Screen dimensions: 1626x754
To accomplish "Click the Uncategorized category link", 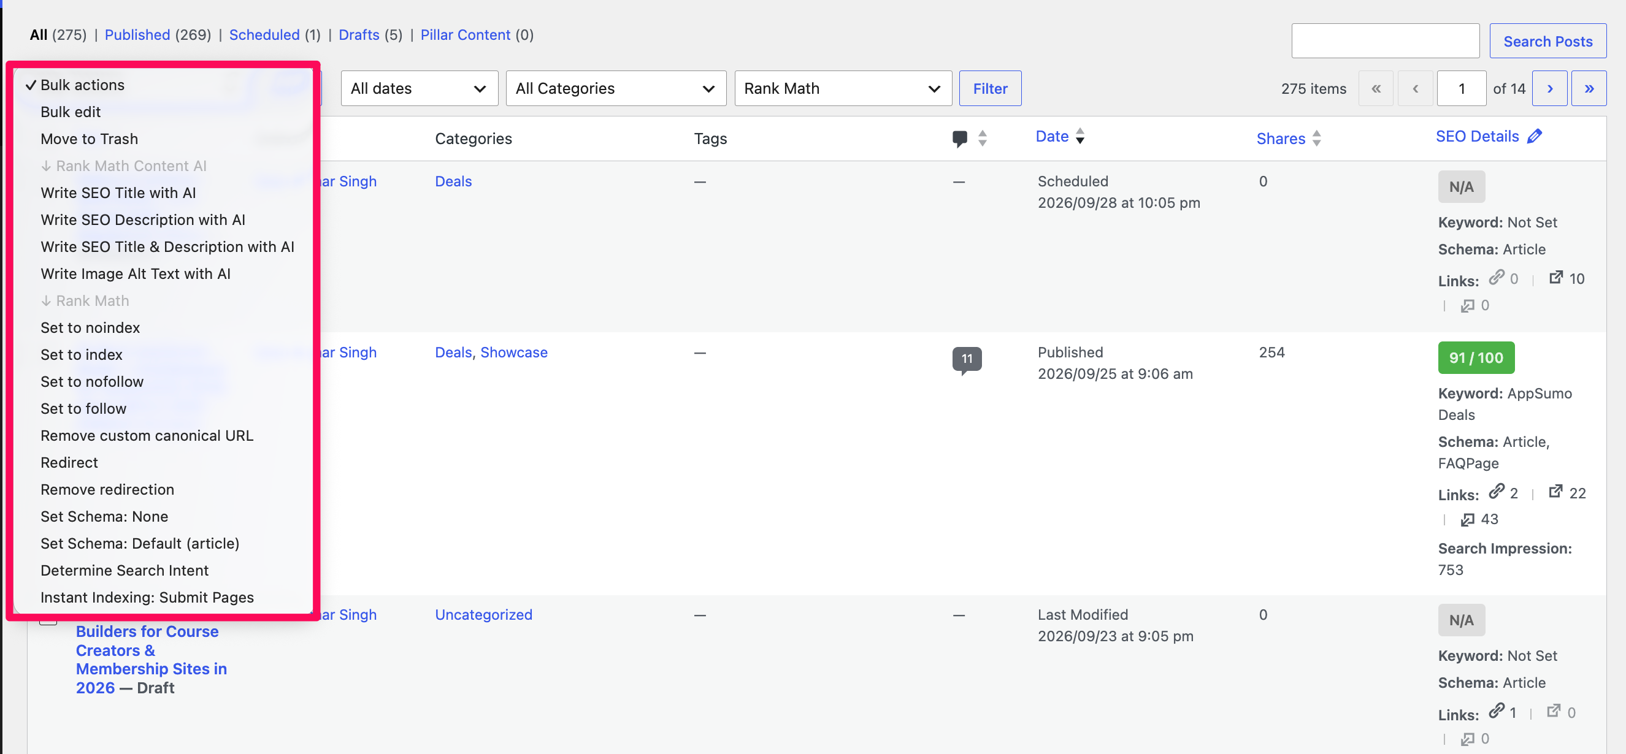I will [483, 615].
